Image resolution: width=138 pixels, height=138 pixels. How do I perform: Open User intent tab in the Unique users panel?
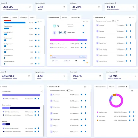click(75, 18)
